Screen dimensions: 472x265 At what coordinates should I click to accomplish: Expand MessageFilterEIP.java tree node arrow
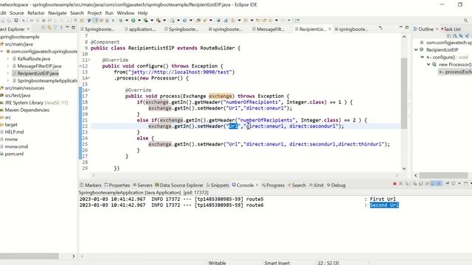click(8, 66)
